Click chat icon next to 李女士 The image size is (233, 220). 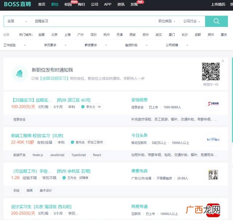point(83,107)
